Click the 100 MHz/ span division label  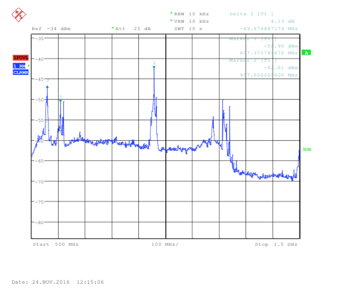coord(165,244)
